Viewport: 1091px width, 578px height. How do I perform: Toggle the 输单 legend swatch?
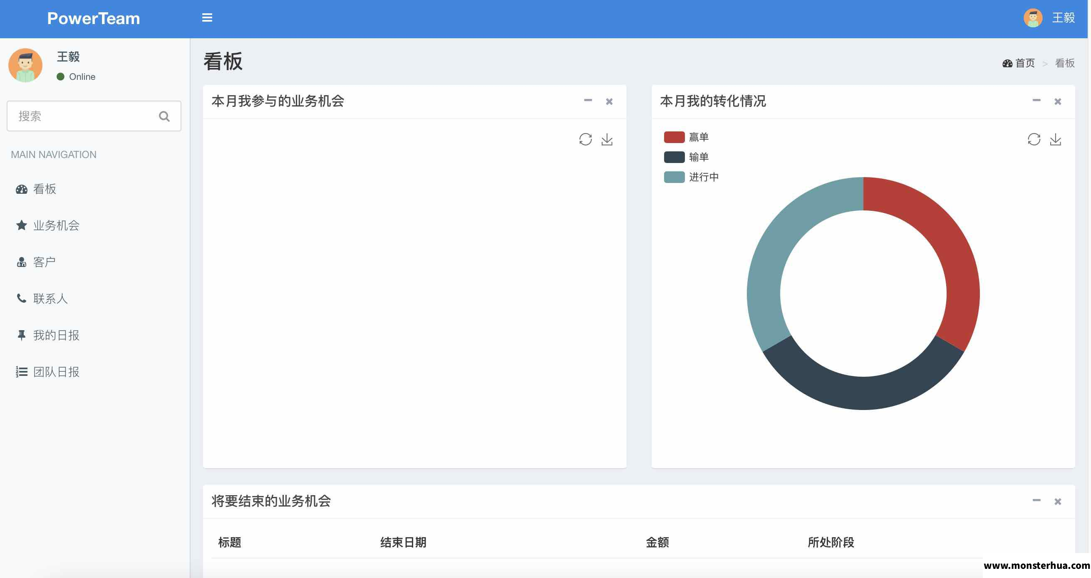674,157
